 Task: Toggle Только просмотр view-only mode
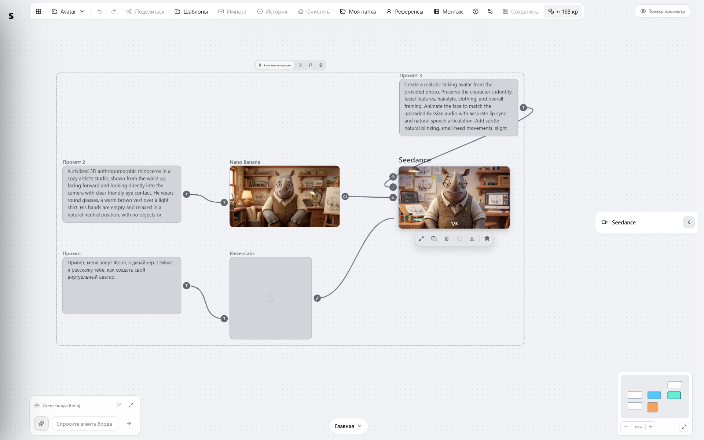tap(662, 11)
